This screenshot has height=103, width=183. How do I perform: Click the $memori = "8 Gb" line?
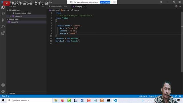[68, 31]
